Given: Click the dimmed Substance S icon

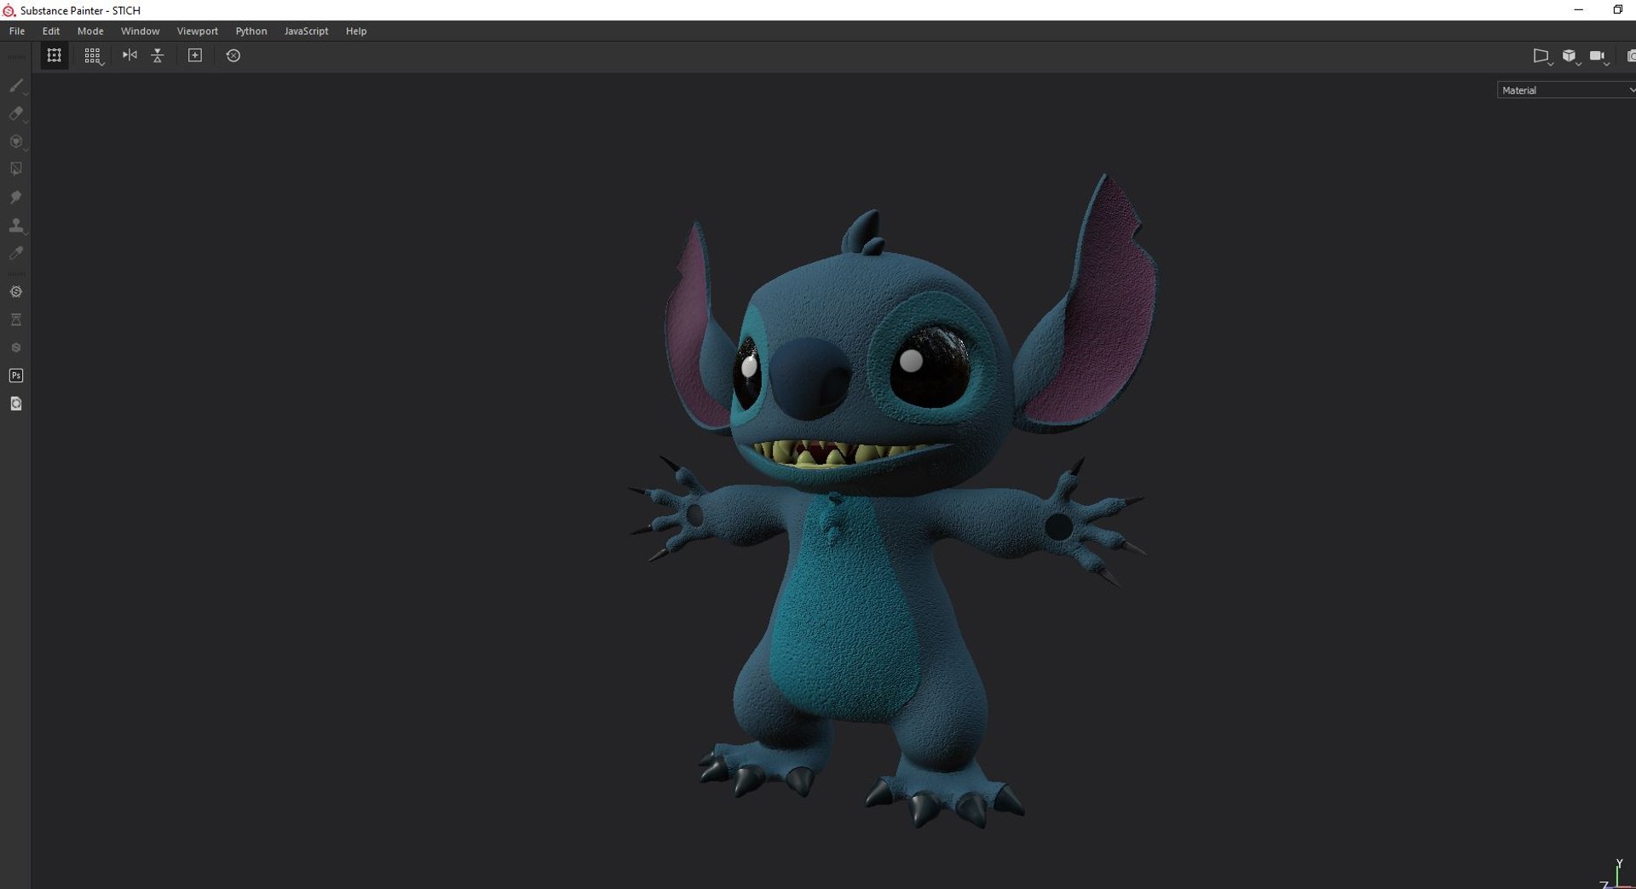Looking at the screenshot, I should 15,347.
